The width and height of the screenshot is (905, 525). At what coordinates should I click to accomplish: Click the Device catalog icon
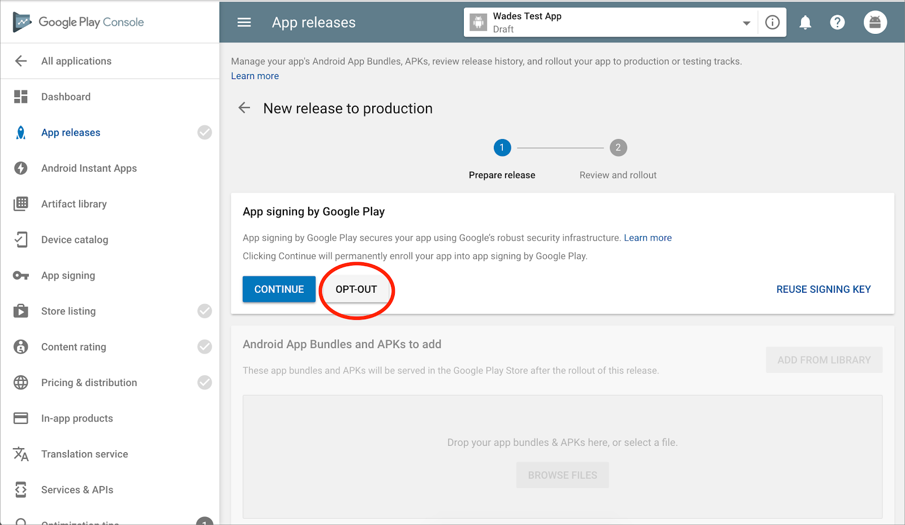tap(21, 240)
